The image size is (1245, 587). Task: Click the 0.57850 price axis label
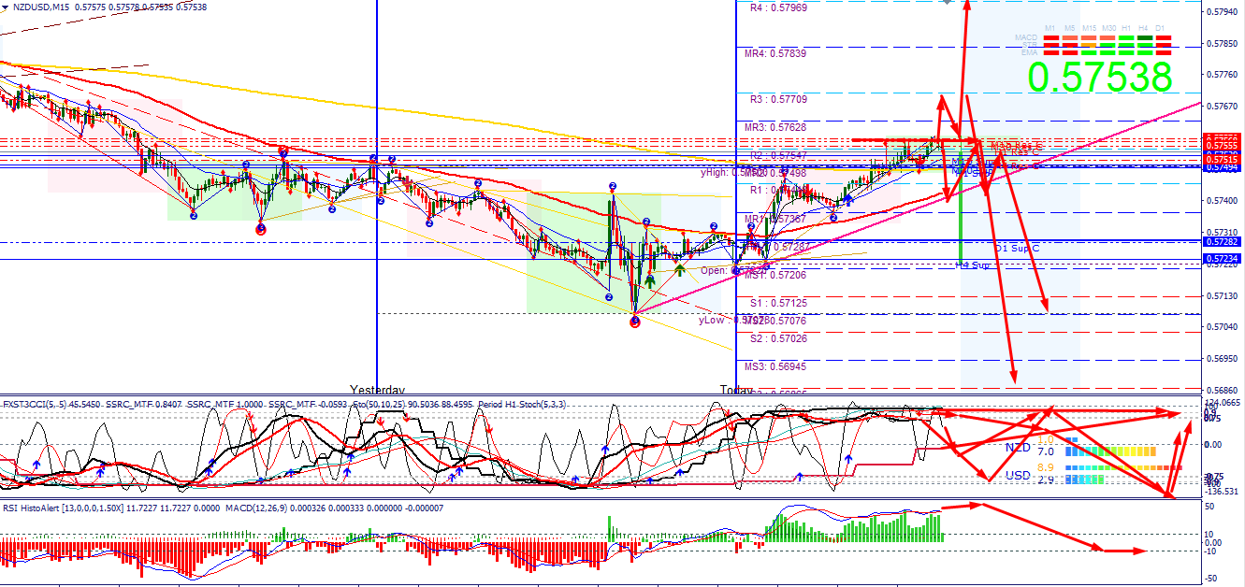[1224, 44]
